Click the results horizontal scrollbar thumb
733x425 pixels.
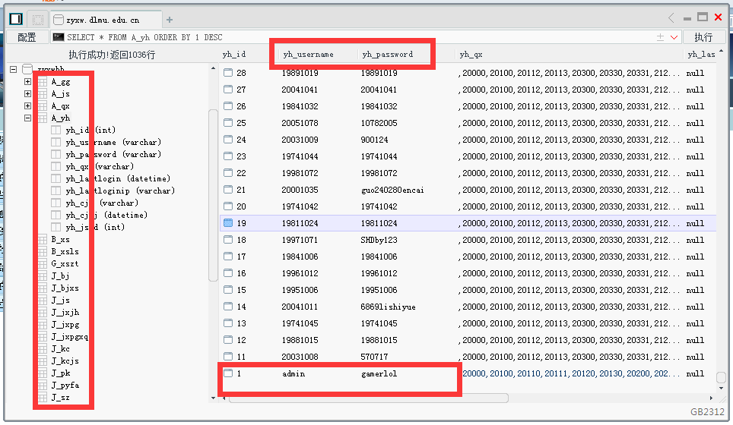coord(368,398)
